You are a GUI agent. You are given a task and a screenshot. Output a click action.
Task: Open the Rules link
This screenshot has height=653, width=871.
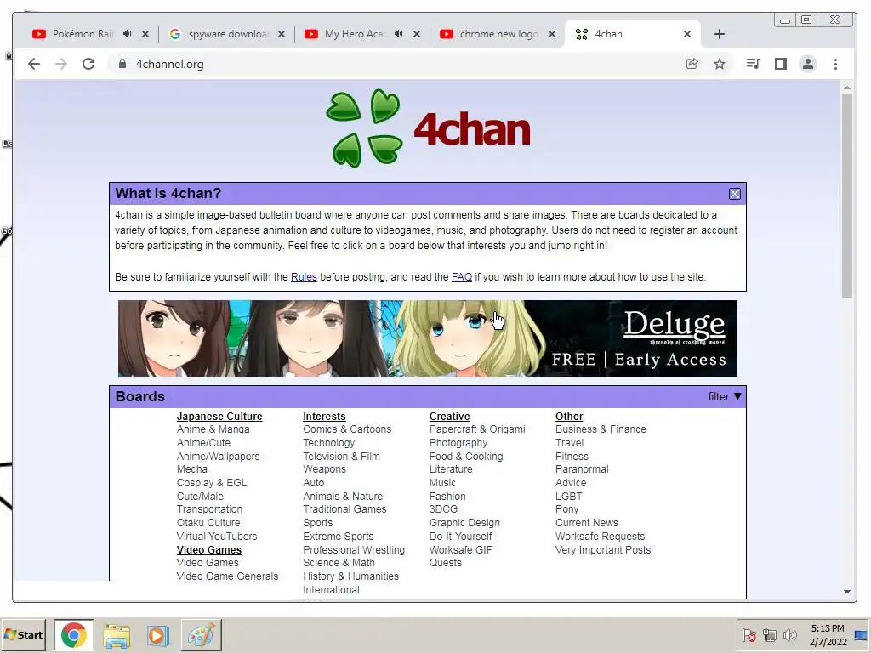point(304,277)
